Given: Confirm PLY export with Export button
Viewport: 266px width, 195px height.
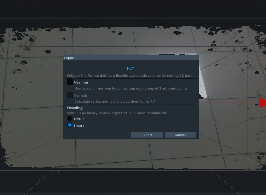Looking at the screenshot, I should [147, 135].
